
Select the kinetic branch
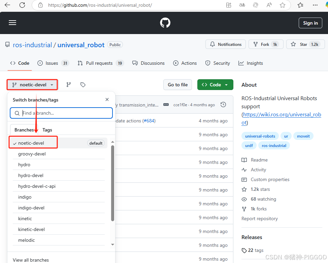[59, 218]
